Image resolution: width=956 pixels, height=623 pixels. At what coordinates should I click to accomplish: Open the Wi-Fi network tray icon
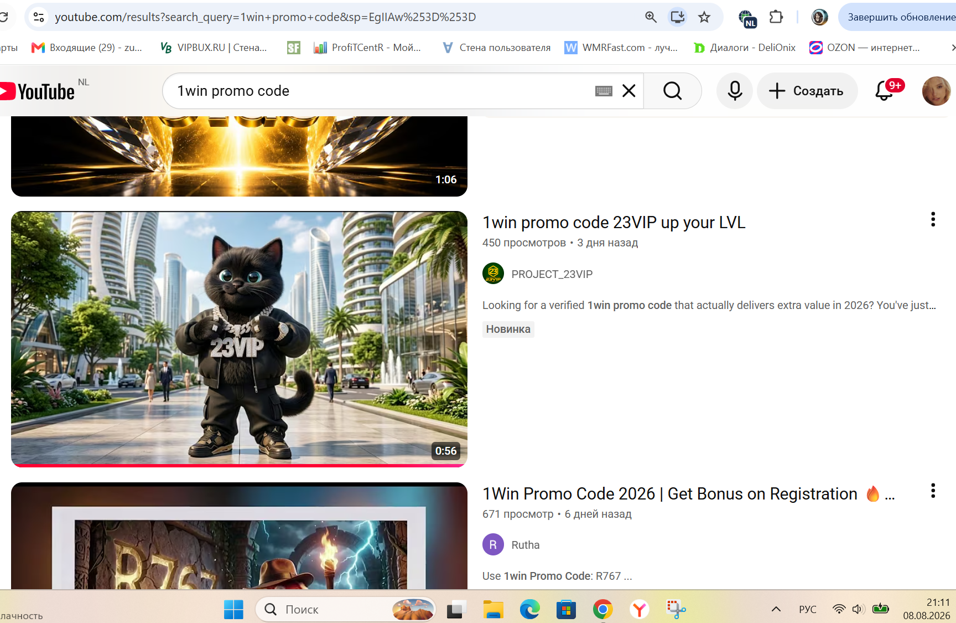(x=839, y=610)
